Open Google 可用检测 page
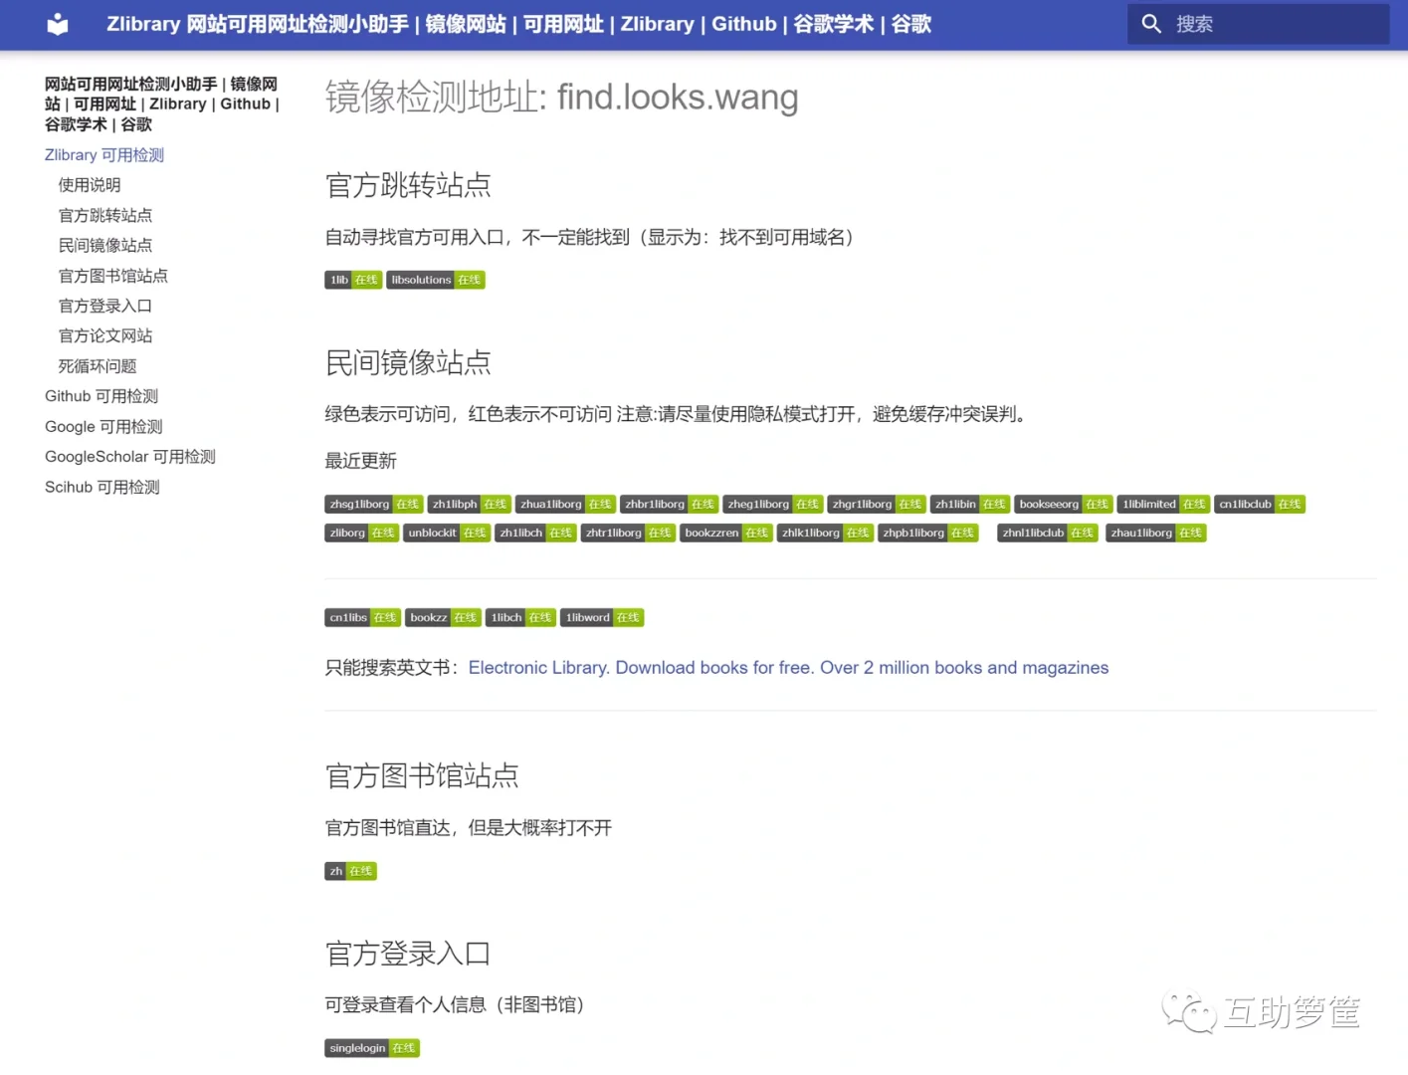The height and width of the screenshot is (1075, 1408). 103,427
